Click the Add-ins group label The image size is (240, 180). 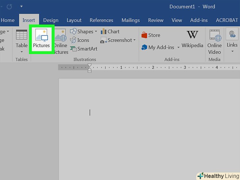coord(172,59)
